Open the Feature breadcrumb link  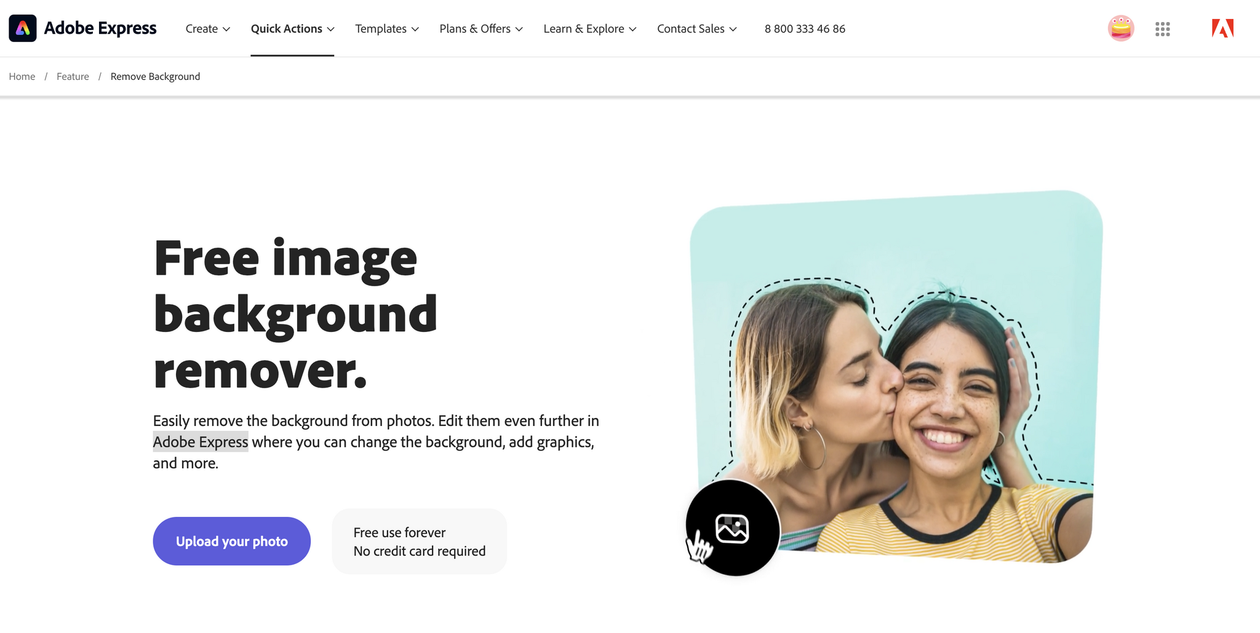[73, 76]
